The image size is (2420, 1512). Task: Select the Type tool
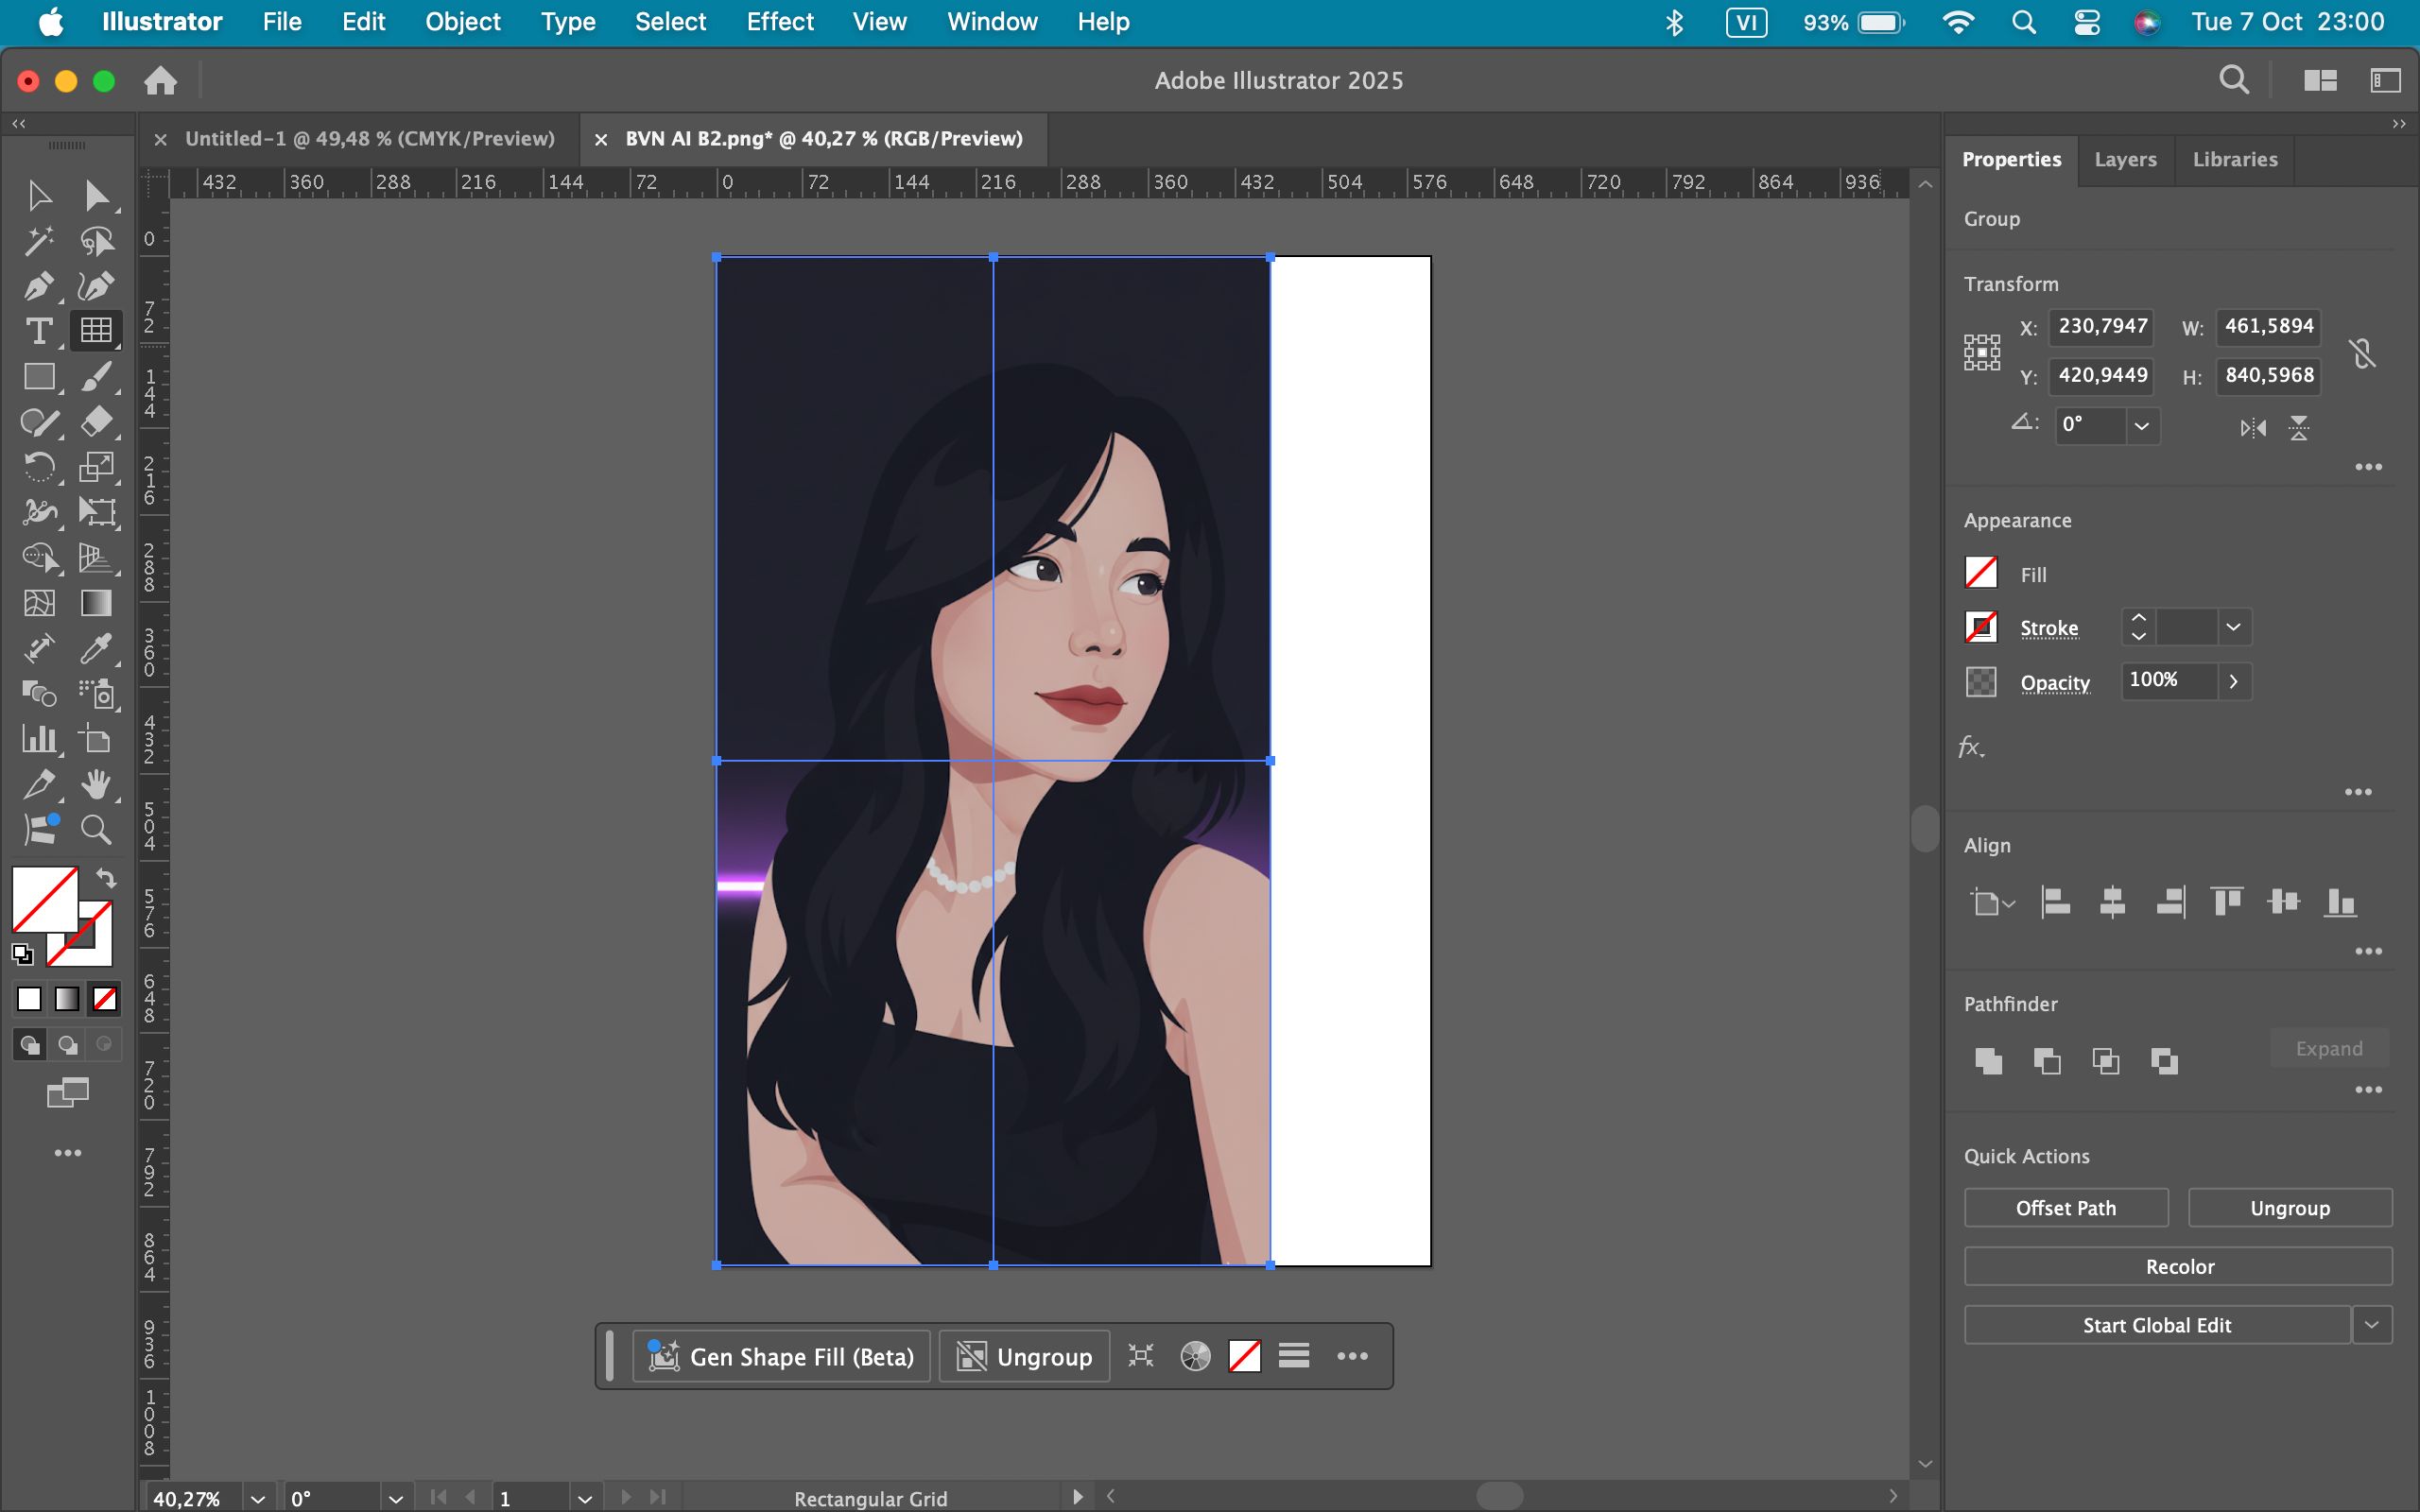39,331
